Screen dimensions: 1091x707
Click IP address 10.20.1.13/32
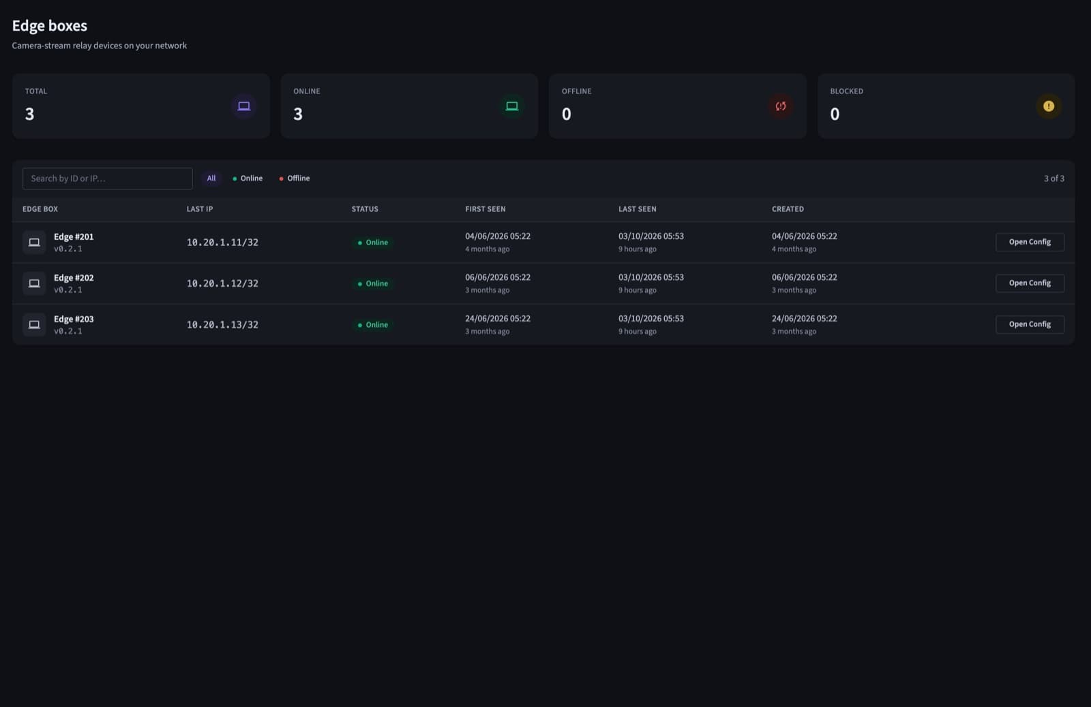(x=222, y=325)
